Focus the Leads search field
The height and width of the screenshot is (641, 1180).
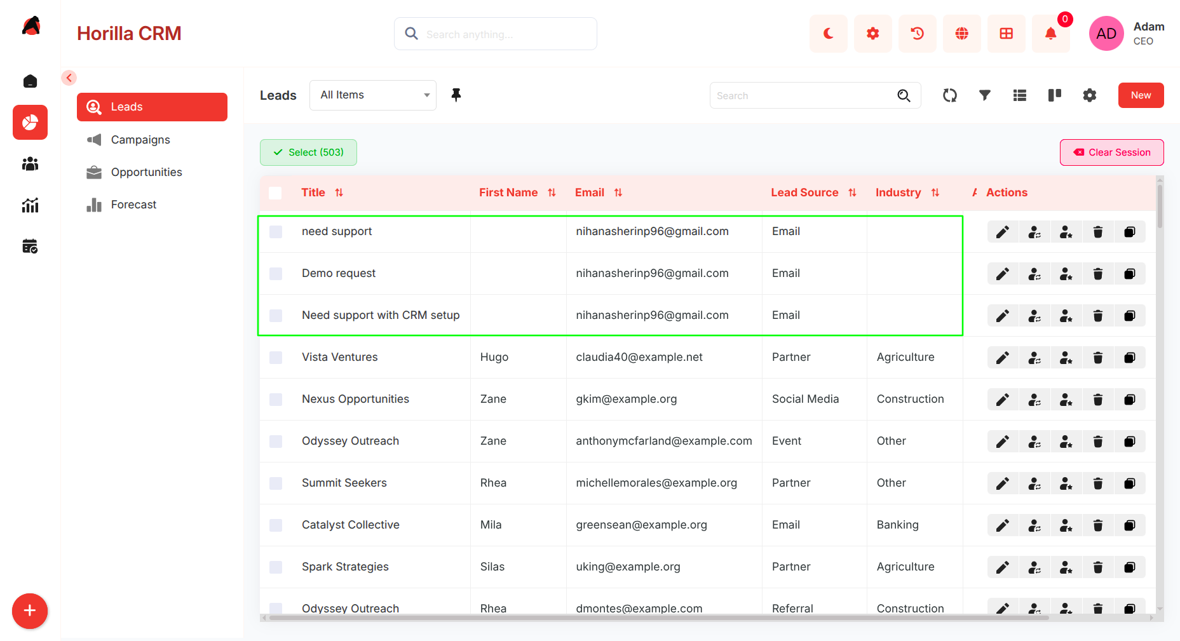tap(815, 95)
